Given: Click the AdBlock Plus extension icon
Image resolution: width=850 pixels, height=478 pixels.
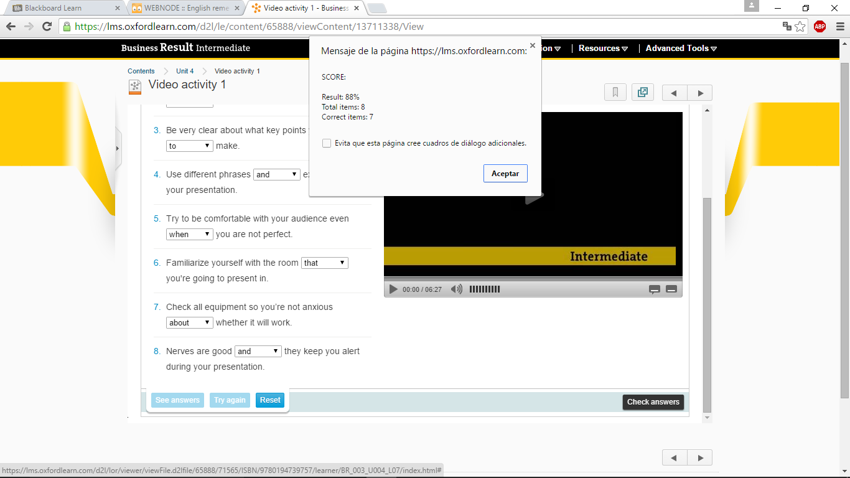Looking at the screenshot, I should (x=820, y=26).
